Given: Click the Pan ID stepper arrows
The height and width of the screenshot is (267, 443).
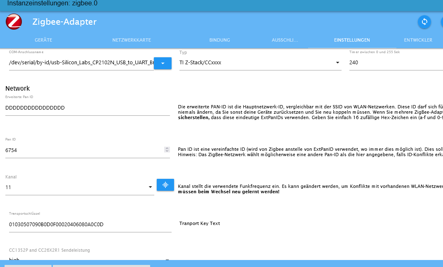Looking at the screenshot, I should (x=167, y=150).
